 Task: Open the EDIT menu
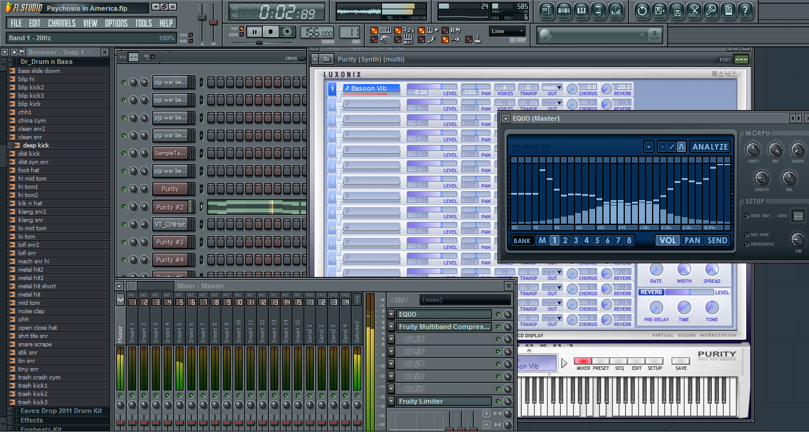click(x=35, y=23)
